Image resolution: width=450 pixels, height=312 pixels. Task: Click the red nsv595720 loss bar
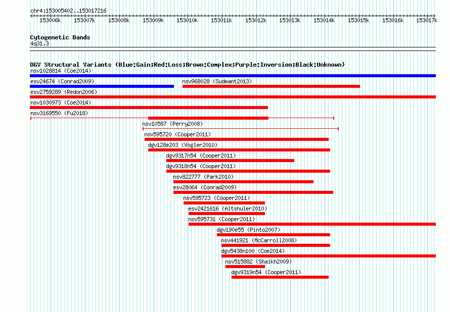click(237, 139)
